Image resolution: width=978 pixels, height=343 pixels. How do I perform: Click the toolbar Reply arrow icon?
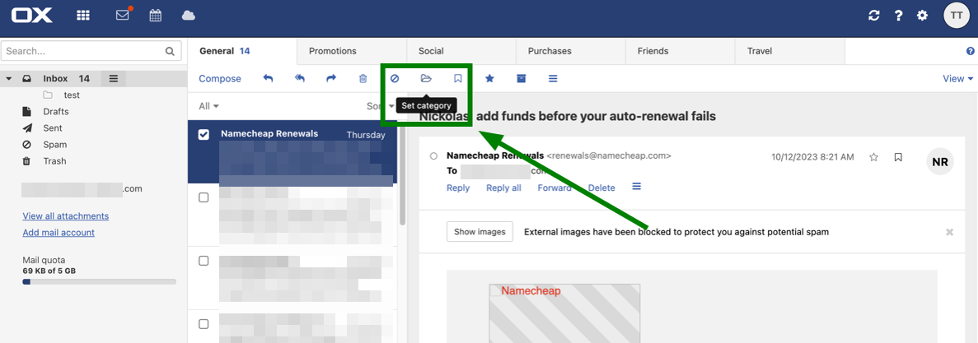(x=269, y=78)
